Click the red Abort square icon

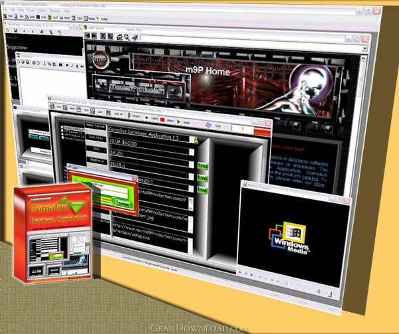pos(162,120)
